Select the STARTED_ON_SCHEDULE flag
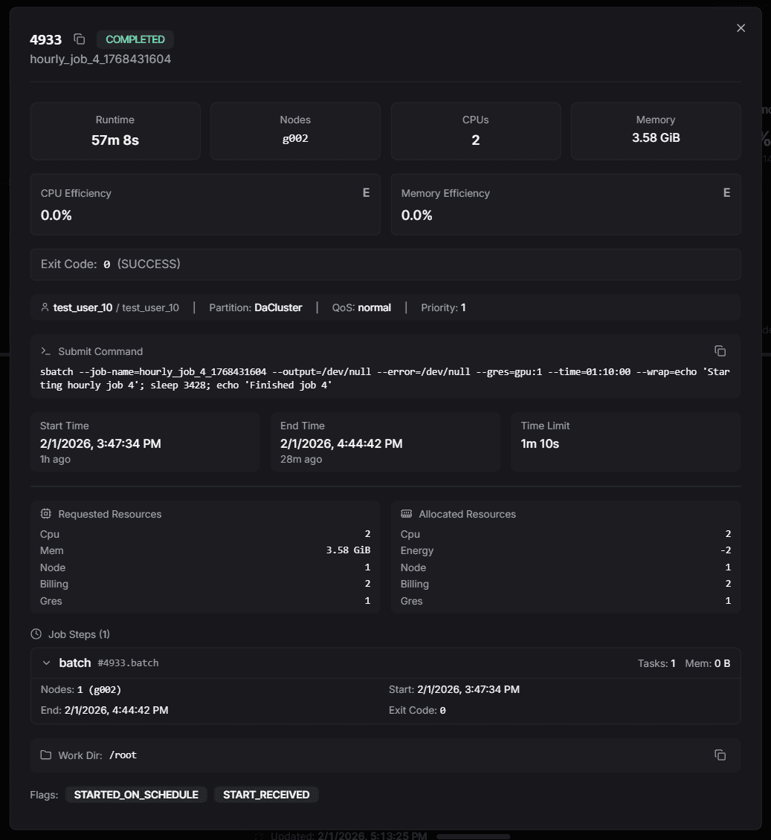771x840 pixels. coord(136,794)
